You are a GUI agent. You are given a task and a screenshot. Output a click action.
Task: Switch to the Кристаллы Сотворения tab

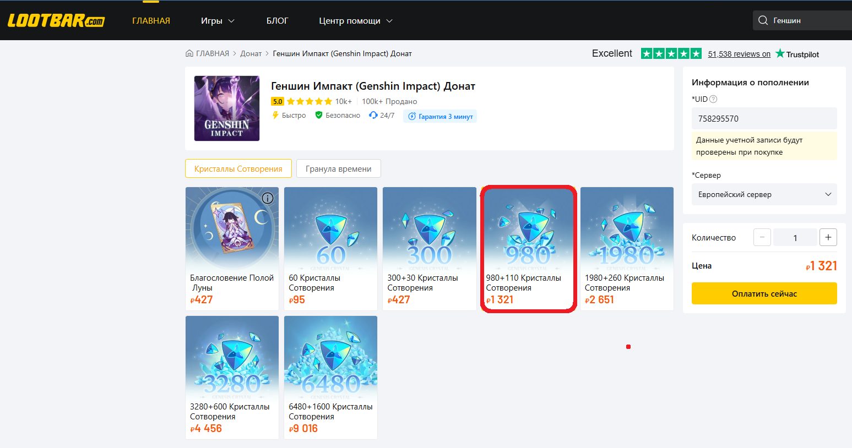(238, 168)
